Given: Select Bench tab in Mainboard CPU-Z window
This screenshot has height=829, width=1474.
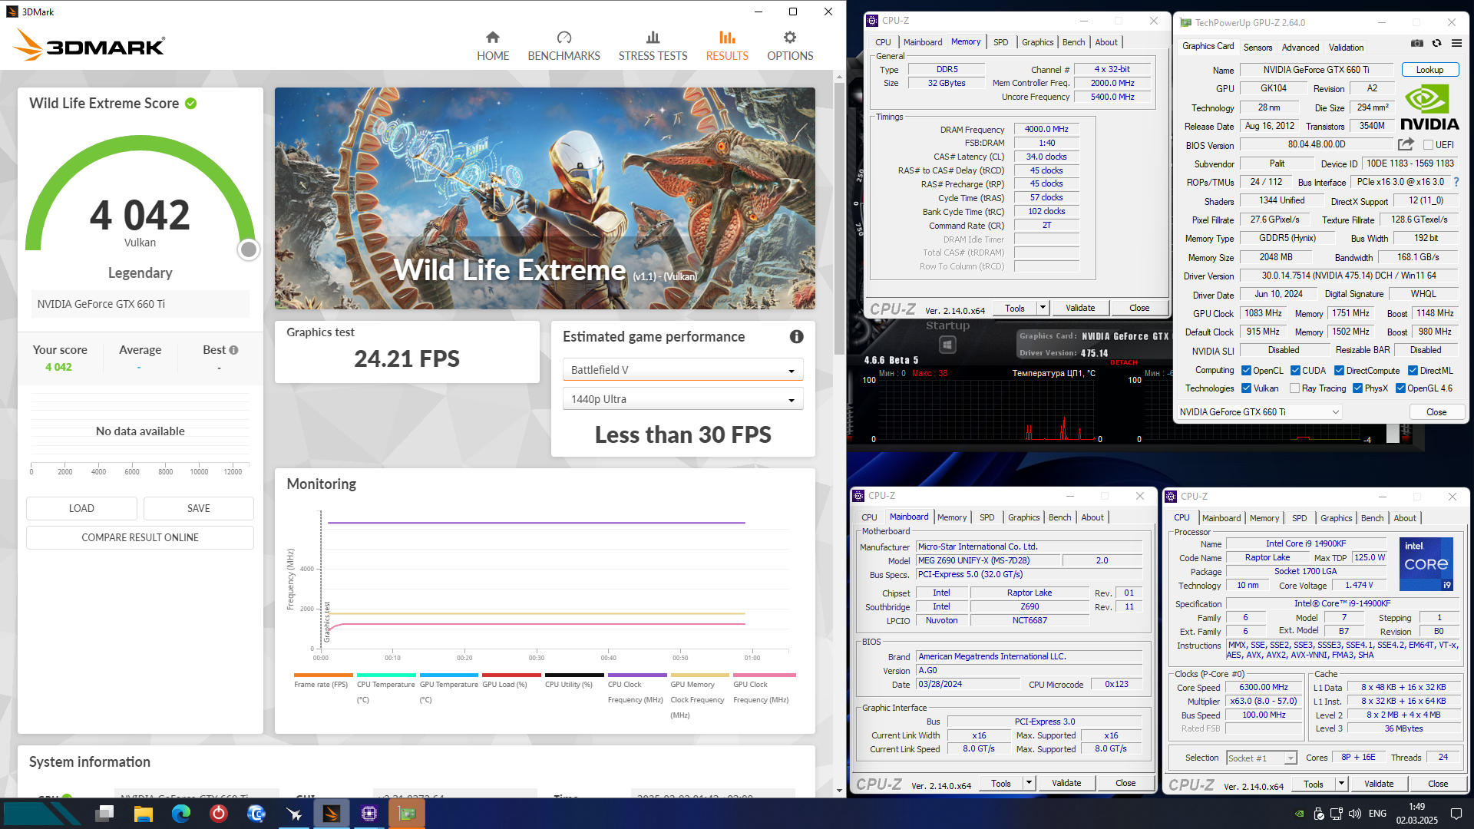Looking at the screenshot, I should click(x=1059, y=517).
